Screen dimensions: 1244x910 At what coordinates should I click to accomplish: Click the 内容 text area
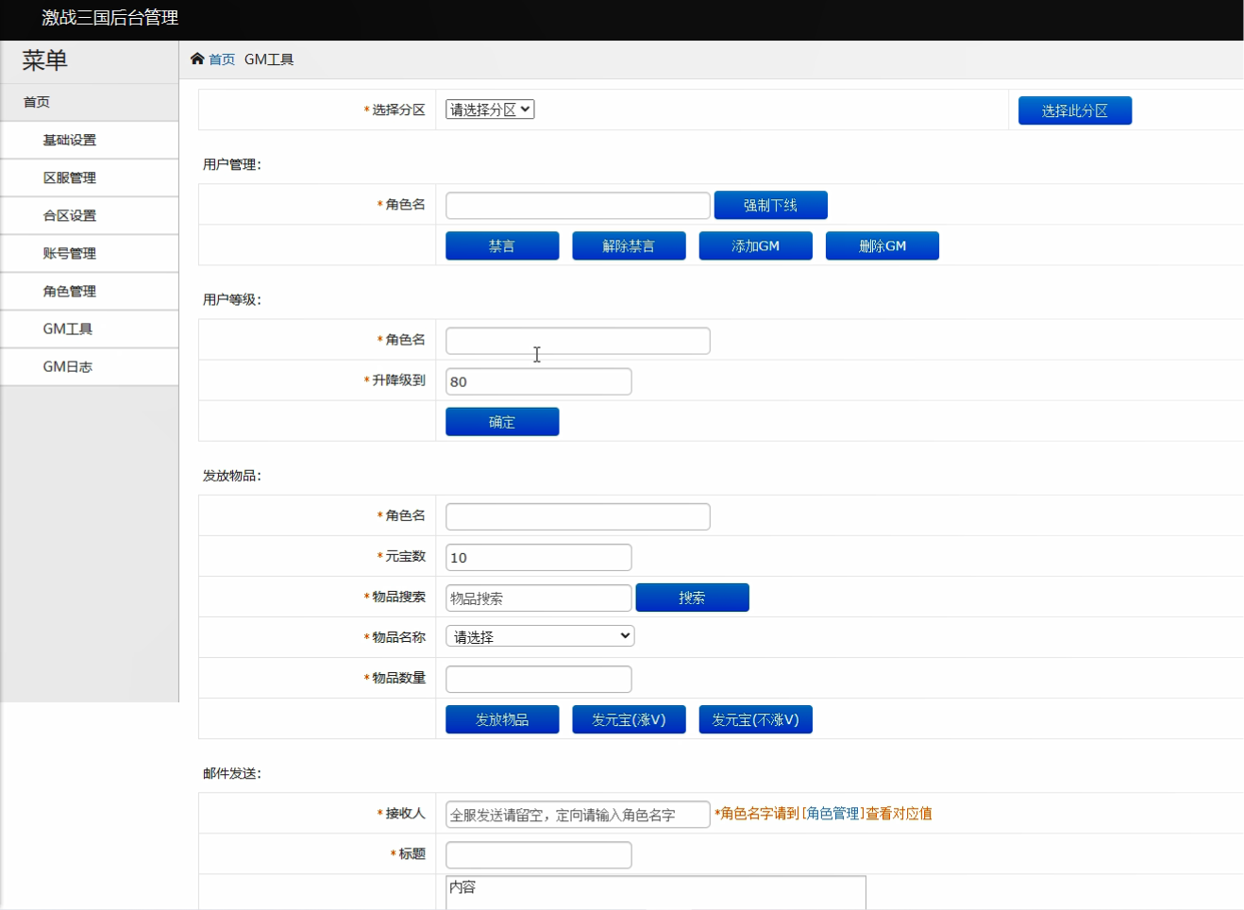point(655,893)
